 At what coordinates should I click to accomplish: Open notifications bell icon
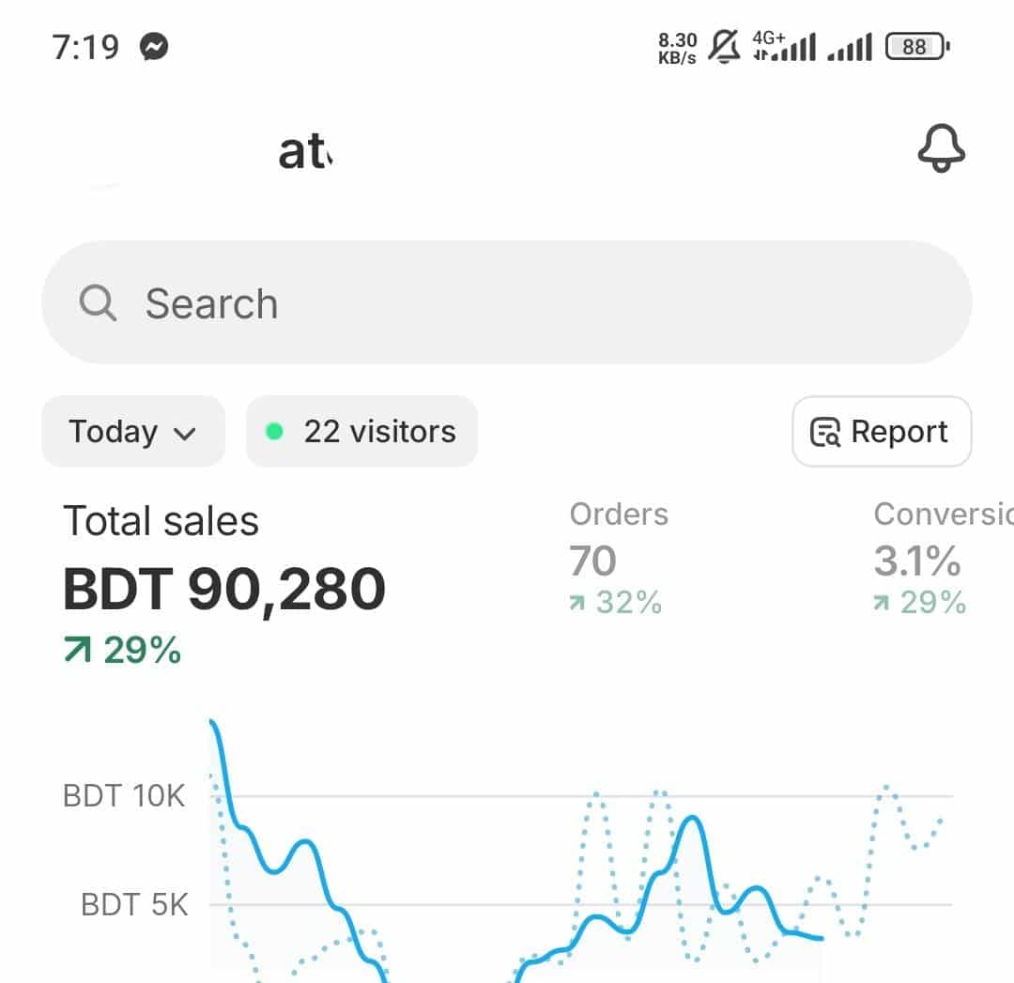[x=941, y=148]
